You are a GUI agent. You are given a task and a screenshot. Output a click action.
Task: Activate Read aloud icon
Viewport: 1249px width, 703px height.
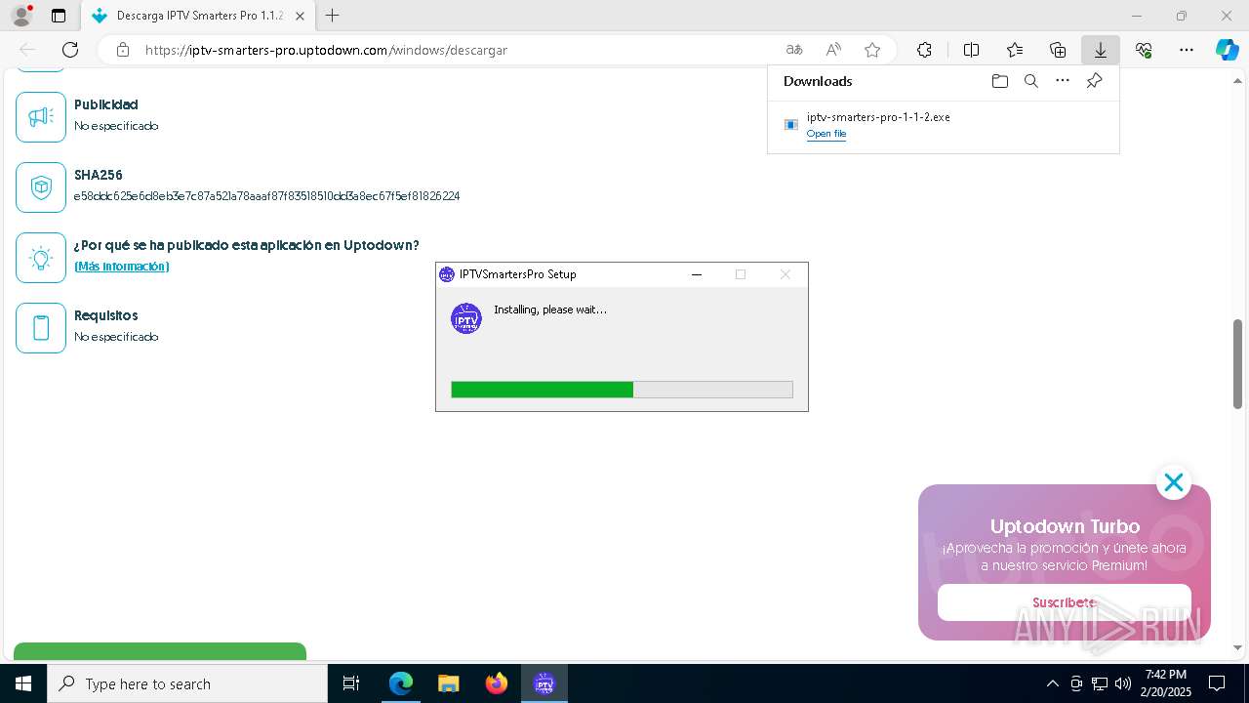pos(833,50)
